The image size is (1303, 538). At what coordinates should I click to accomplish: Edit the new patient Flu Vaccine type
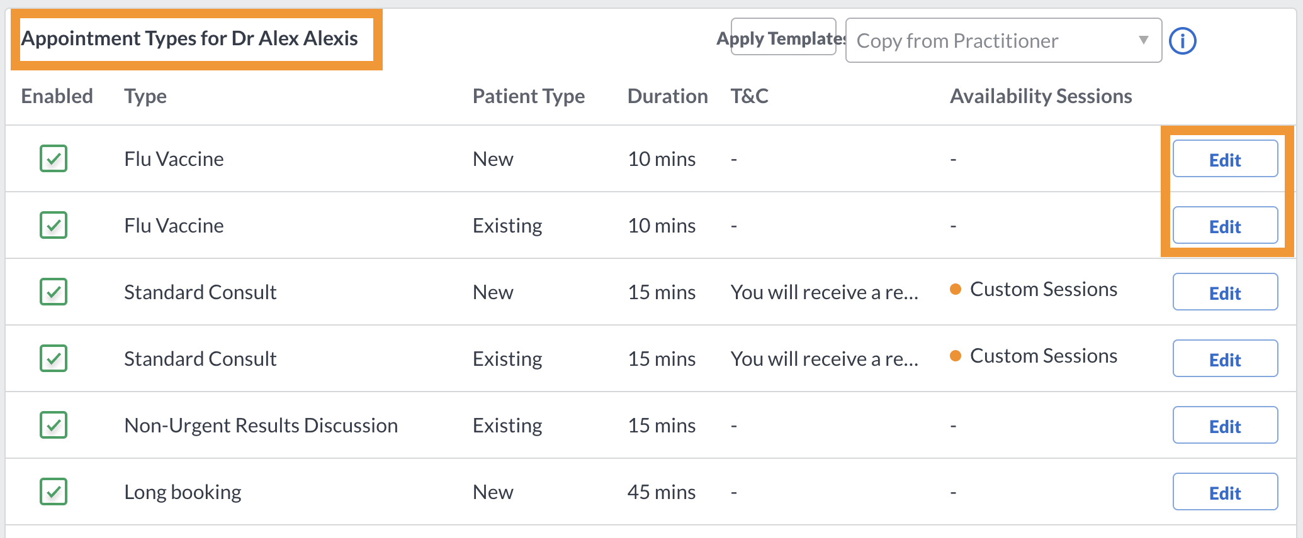point(1224,159)
